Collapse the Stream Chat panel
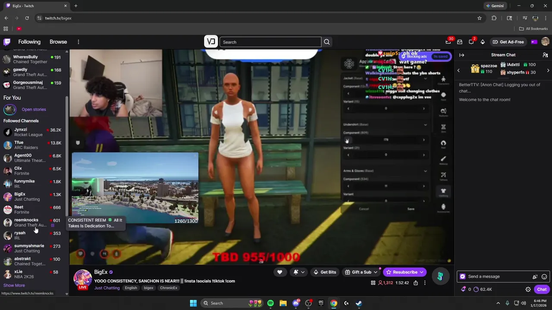 click(461, 55)
